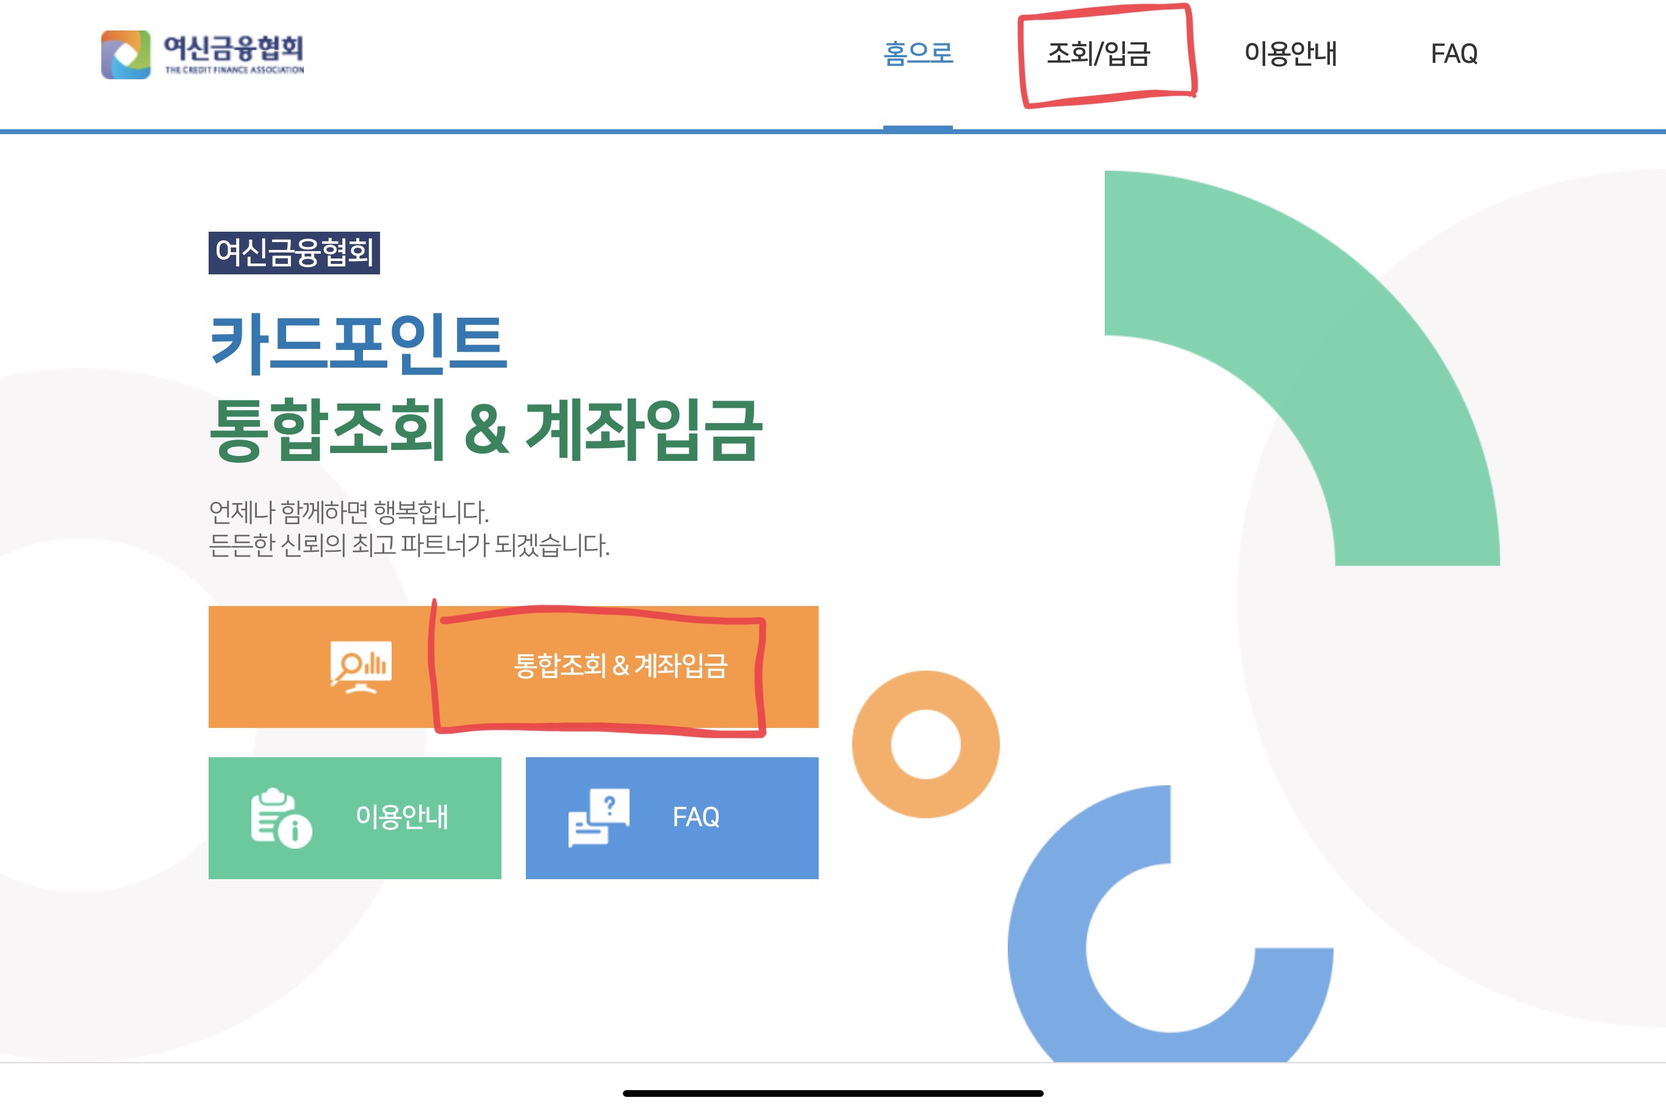Click the blue FAQ button

(x=672, y=818)
